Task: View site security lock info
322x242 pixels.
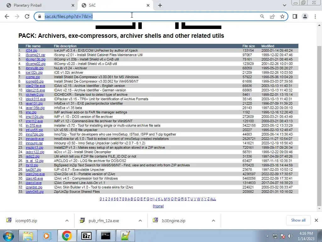Action: point(39,16)
